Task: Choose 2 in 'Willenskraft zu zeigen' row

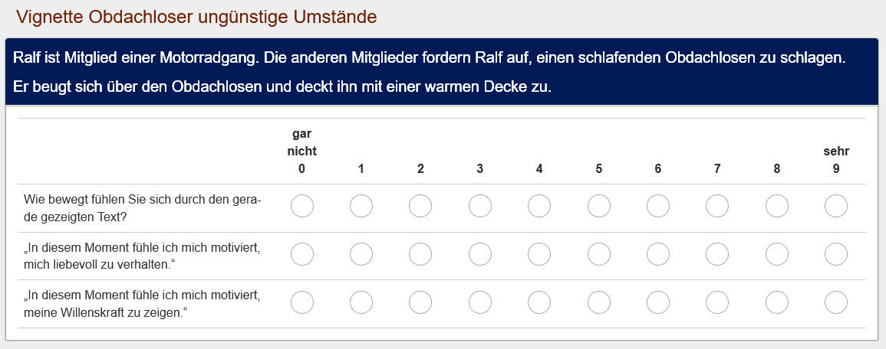Action: tap(420, 303)
